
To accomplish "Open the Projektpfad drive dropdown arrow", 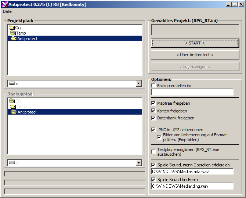I will (x=138, y=84).
